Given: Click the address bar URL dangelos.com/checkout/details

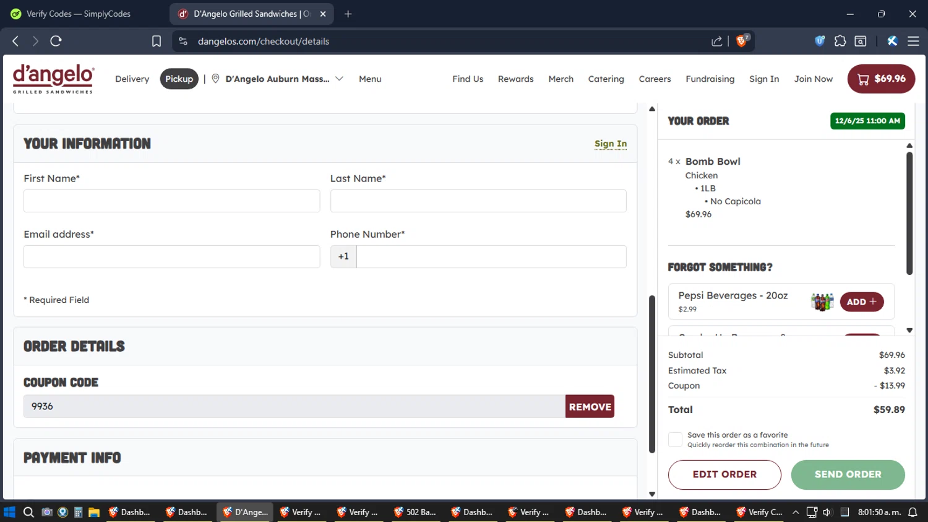Looking at the screenshot, I should coord(264,41).
